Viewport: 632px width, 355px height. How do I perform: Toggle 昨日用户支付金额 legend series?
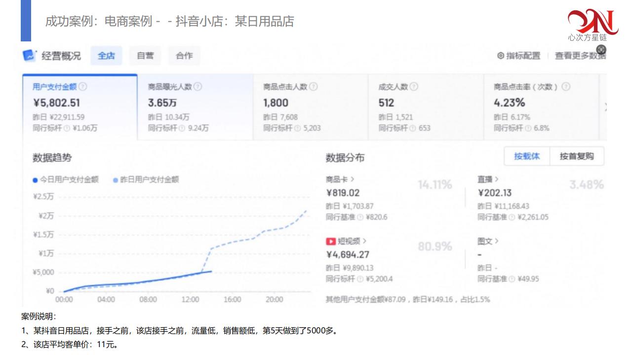pyautogui.click(x=146, y=179)
